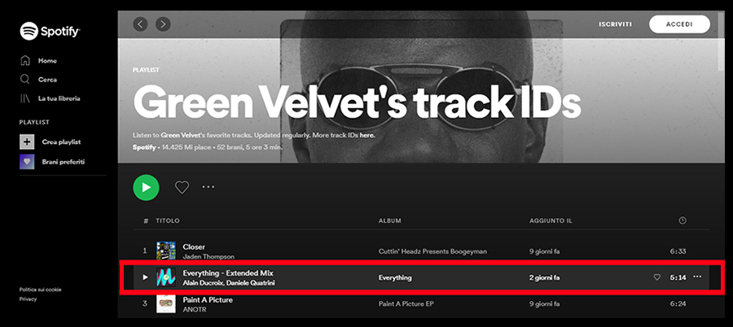Play the Everything - Extended Mix track

(145, 277)
